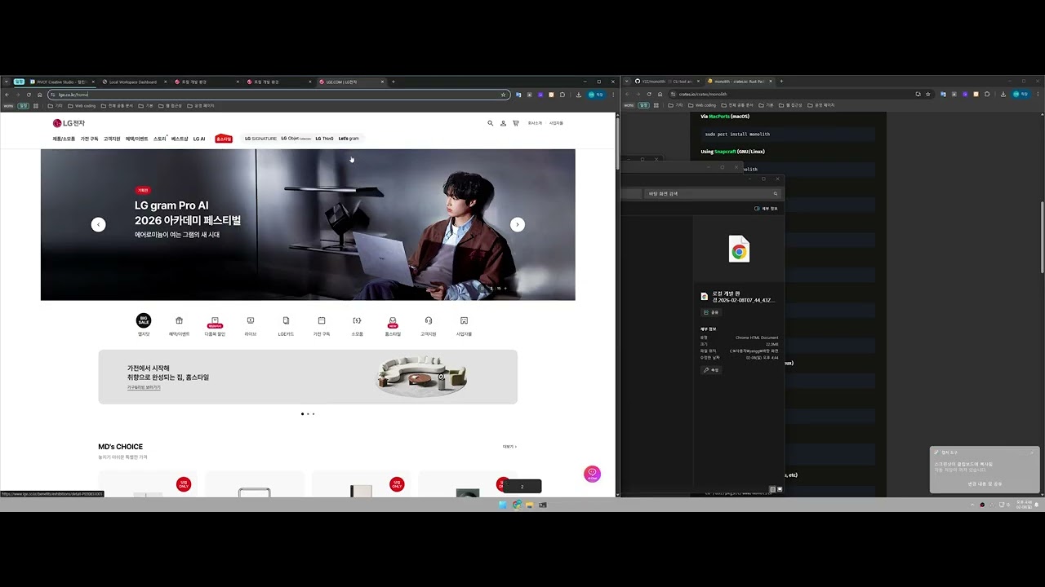Click the 속성 properties button in explorer
The height and width of the screenshot is (587, 1045).
[711, 370]
